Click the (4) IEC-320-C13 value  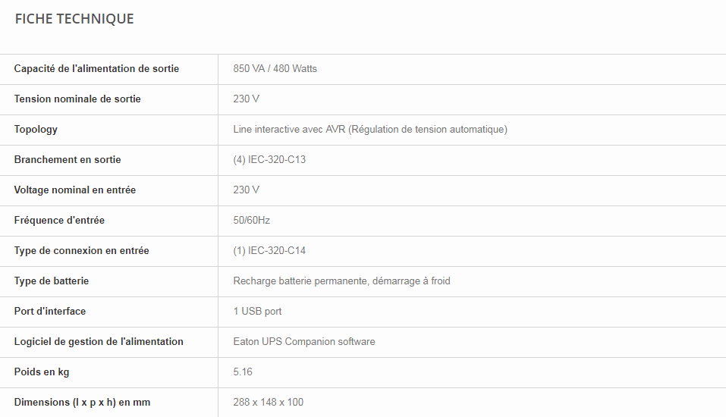click(269, 160)
